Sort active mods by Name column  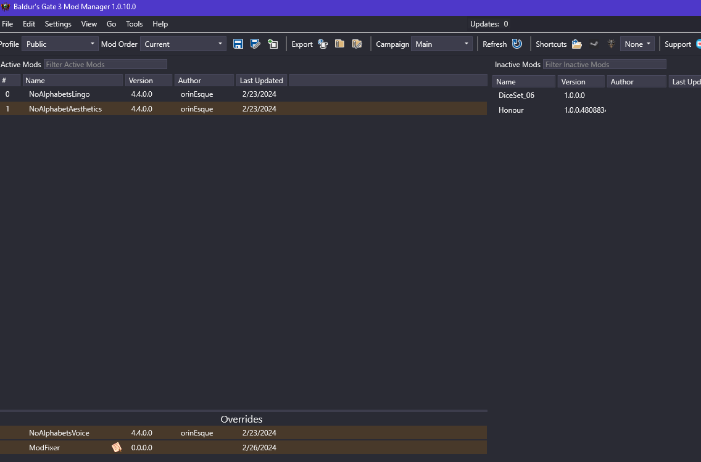coord(73,80)
